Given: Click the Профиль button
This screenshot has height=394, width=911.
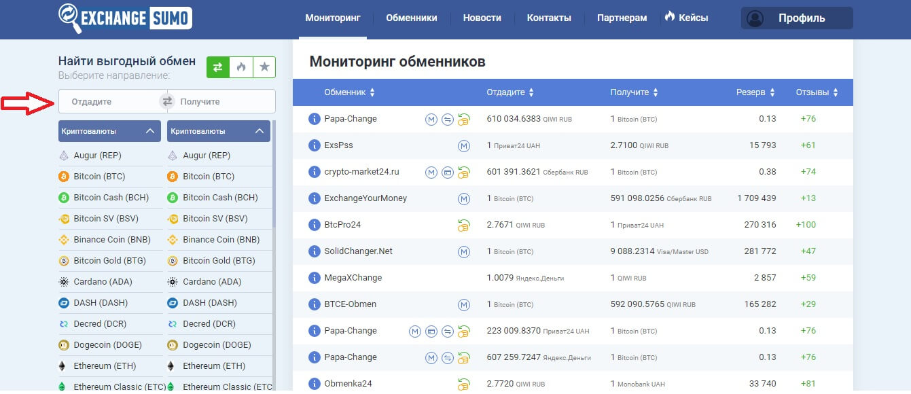Looking at the screenshot, I should click(797, 18).
